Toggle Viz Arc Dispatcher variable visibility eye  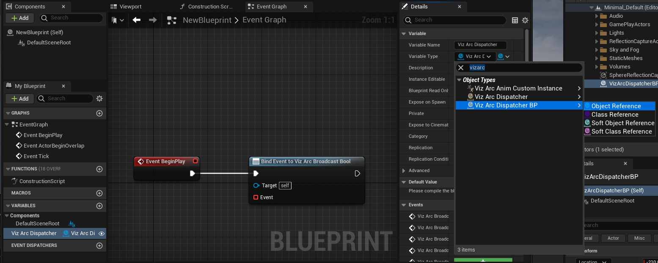pyautogui.click(x=102, y=233)
